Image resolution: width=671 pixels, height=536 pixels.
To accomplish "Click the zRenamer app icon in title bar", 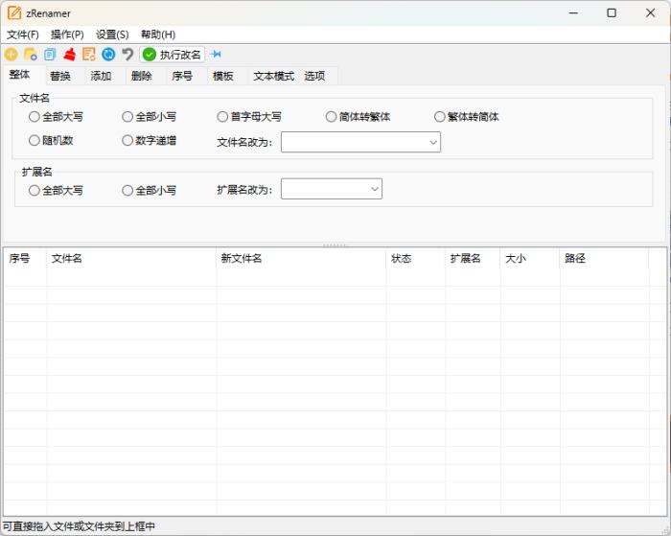I will [14, 12].
